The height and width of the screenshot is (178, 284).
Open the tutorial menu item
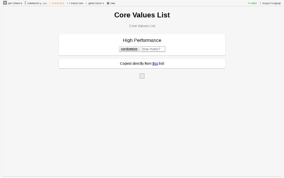click(x=58, y=3)
